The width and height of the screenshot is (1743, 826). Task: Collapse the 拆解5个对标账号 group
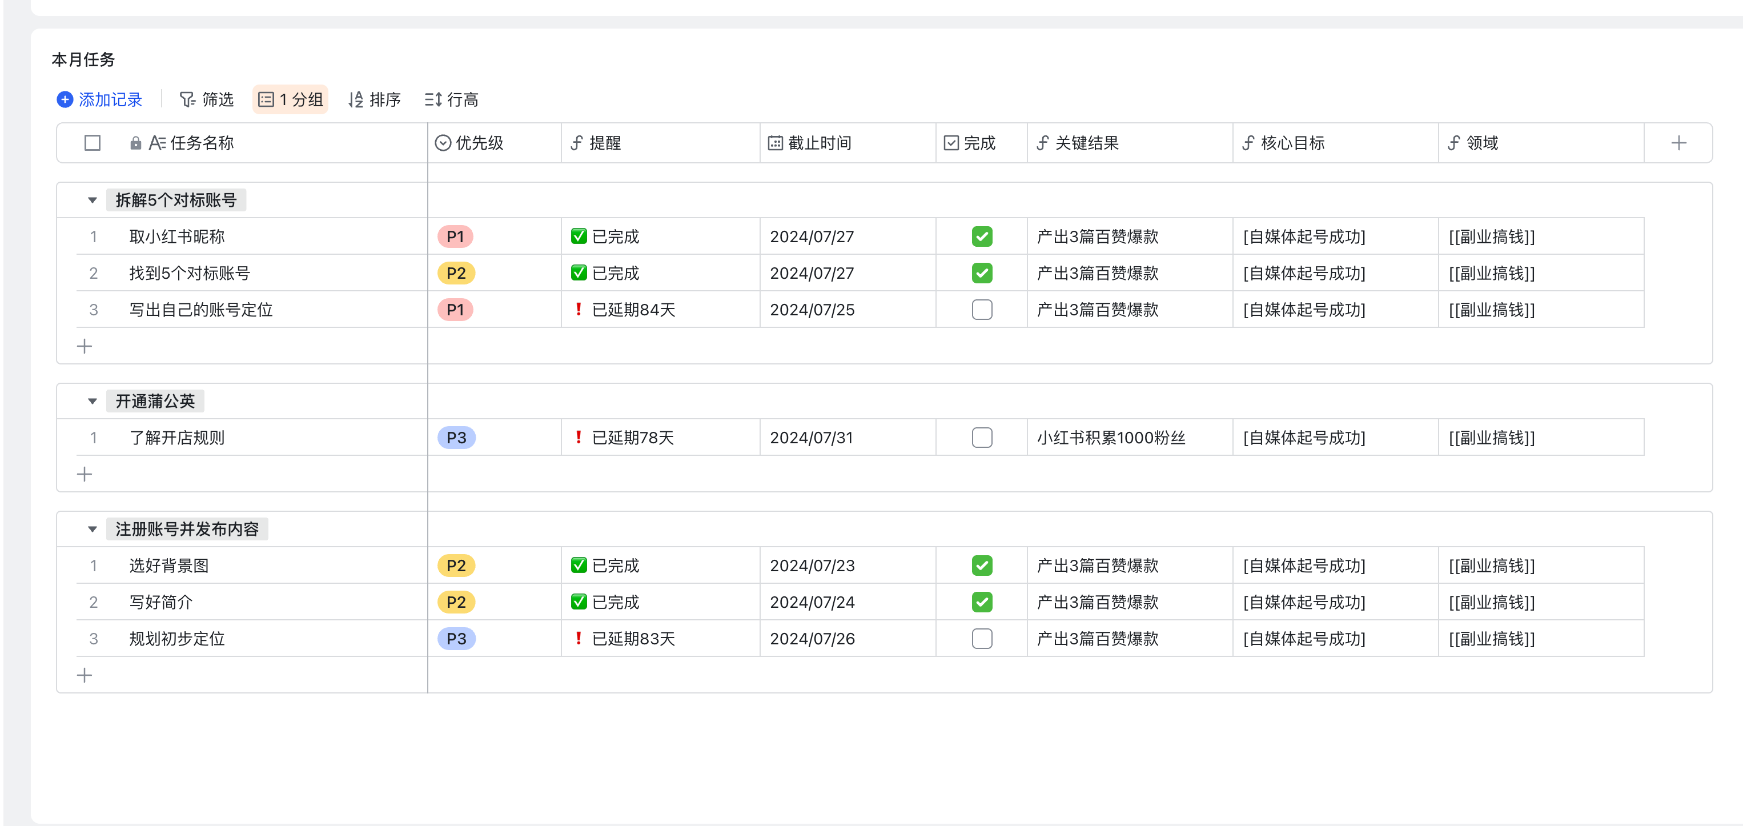[93, 201]
